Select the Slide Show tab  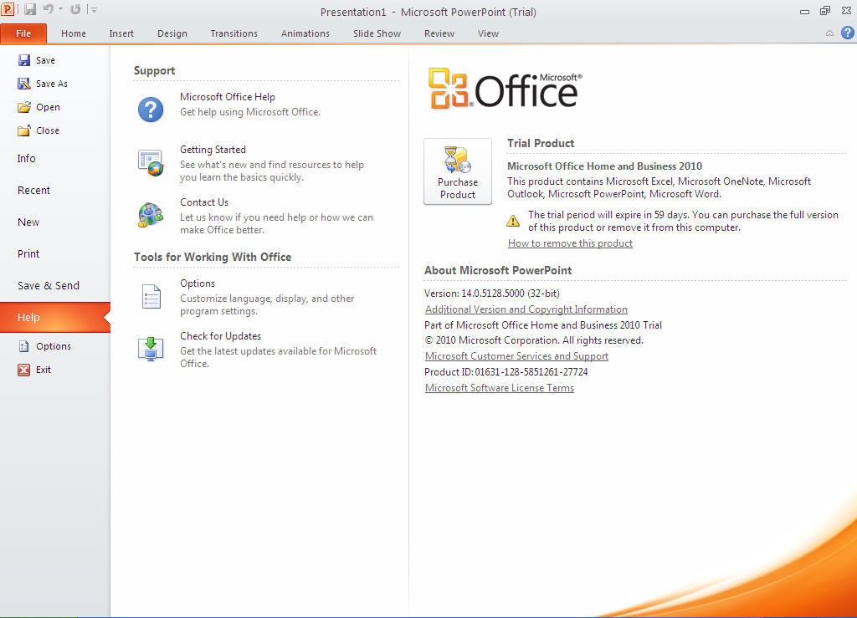point(377,33)
